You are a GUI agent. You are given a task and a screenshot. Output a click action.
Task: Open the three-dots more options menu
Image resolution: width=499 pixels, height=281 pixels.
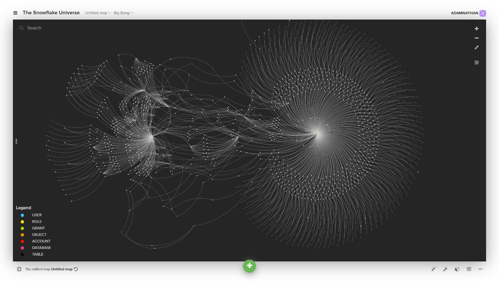pos(480,269)
